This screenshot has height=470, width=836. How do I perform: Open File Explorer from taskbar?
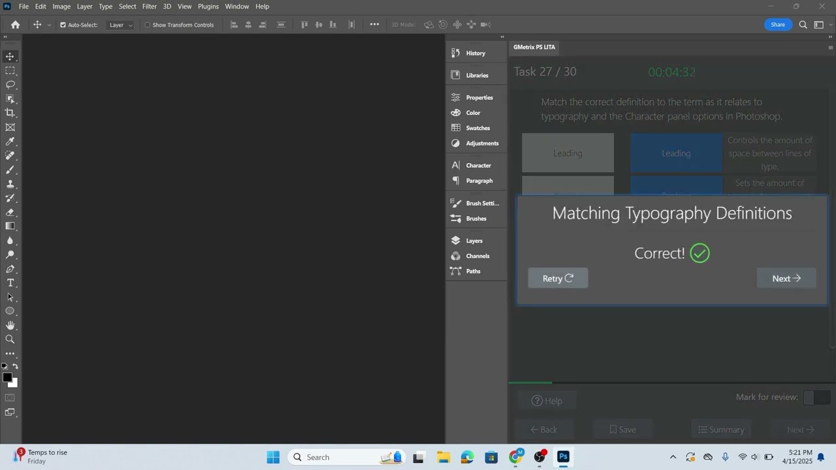443,457
